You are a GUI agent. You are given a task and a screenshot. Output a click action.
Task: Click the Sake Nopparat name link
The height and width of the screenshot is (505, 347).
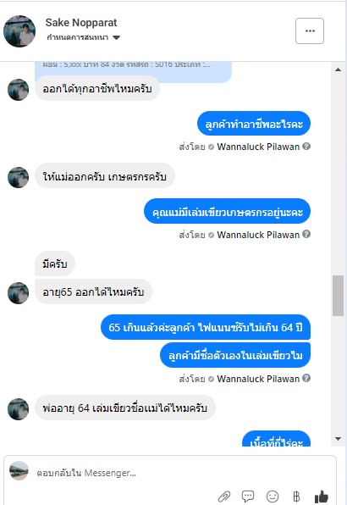81,23
